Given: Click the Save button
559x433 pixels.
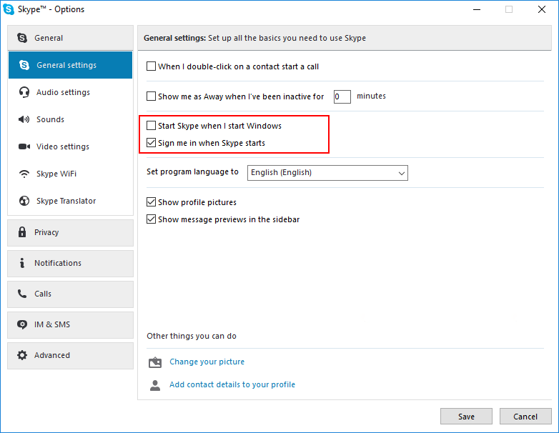Looking at the screenshot, I should pos(466,417).
